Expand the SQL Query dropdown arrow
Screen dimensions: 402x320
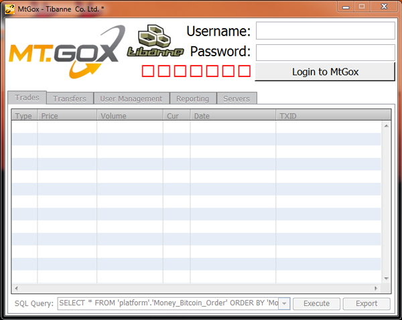[x=284, y=304]
